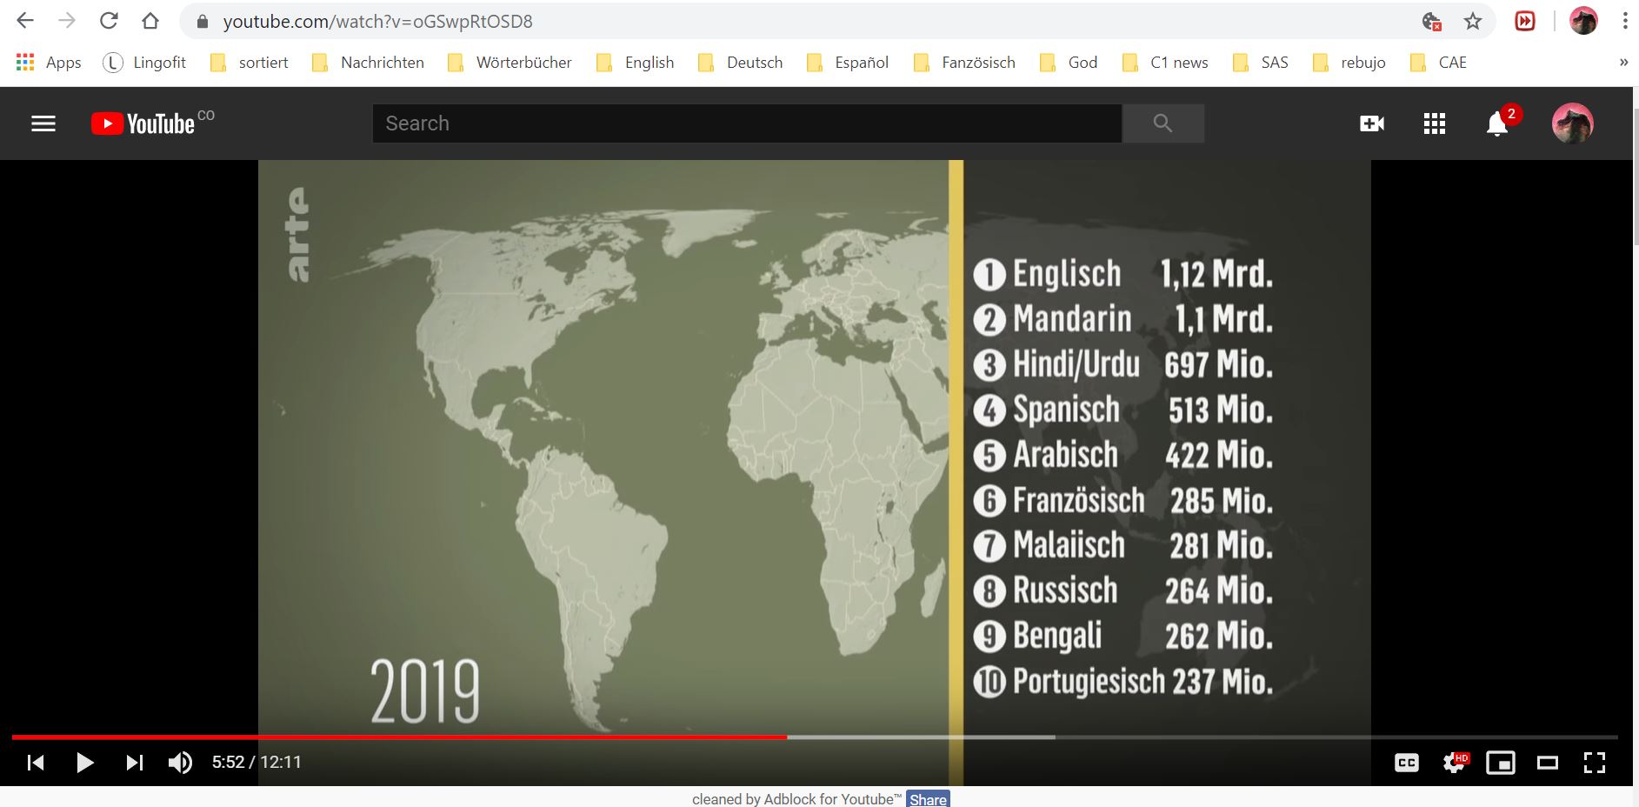Viewport: 1639px width, 807px height.
Task: Open the notifications bell
Action: point(1496,124)
